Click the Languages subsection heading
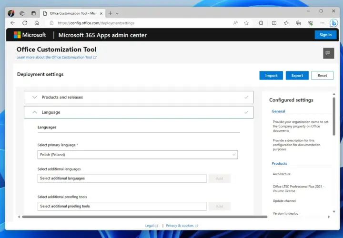 (x=47, y=127)
